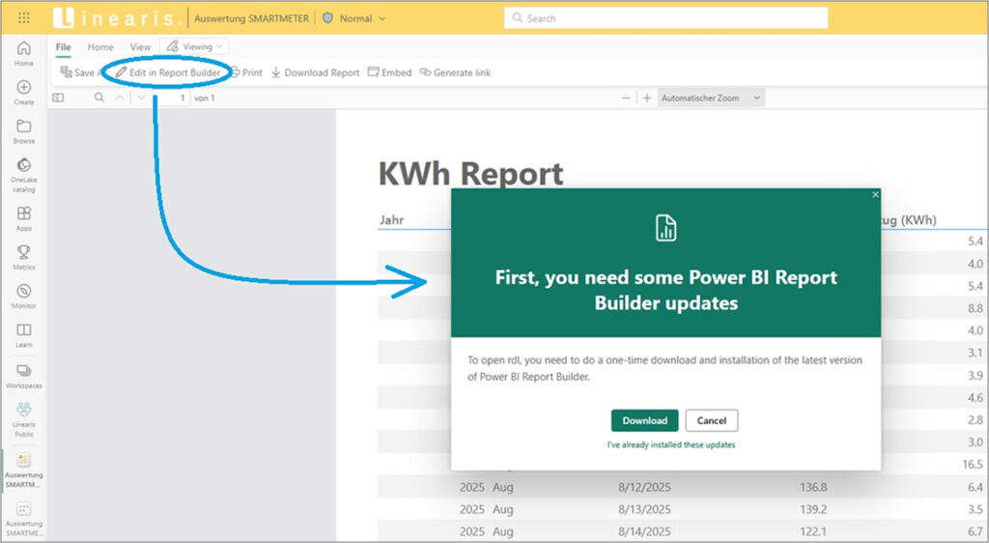The image size is (989, 543).
Task: Open Learn in the sidebar
Action: (24, 335)
